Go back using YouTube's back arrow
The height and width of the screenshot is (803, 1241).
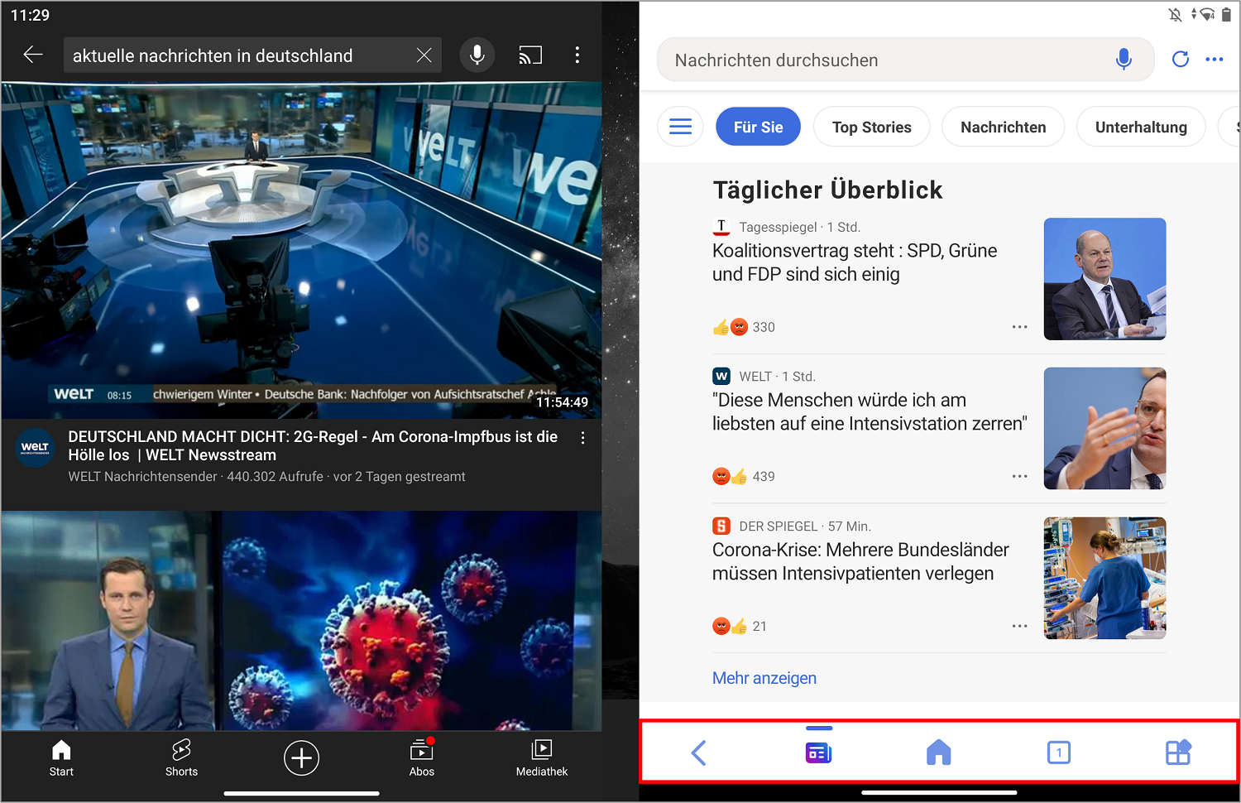tap(33, 55)
